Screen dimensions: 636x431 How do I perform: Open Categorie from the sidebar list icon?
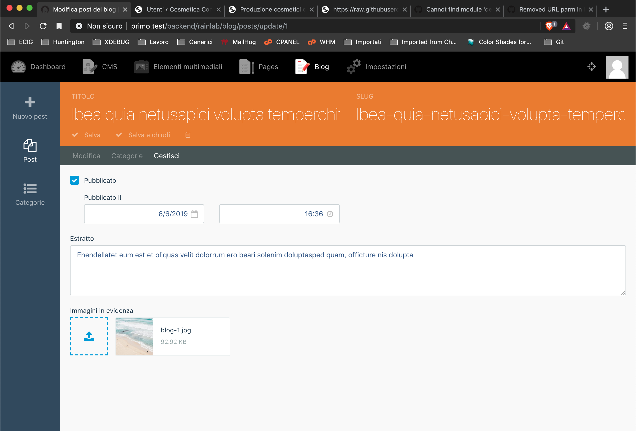[30, 189]
